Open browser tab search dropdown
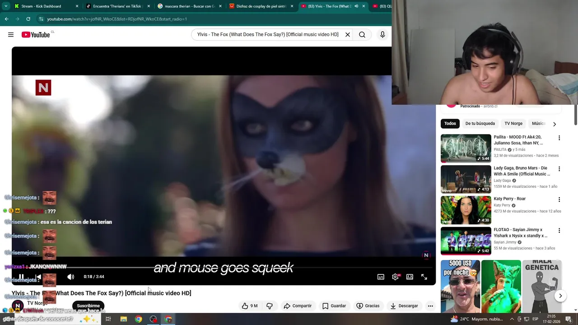The width and height of the screenshot is (578, 325). click(5, 6)
